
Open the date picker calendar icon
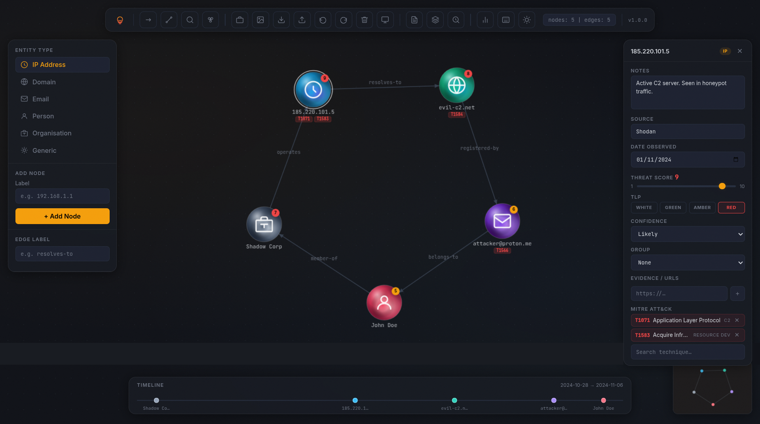(x=736, y=160)
